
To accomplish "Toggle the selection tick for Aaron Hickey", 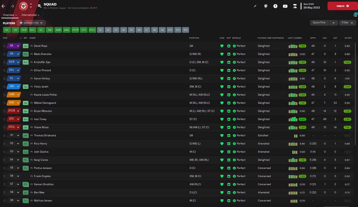I will (4, 78).
